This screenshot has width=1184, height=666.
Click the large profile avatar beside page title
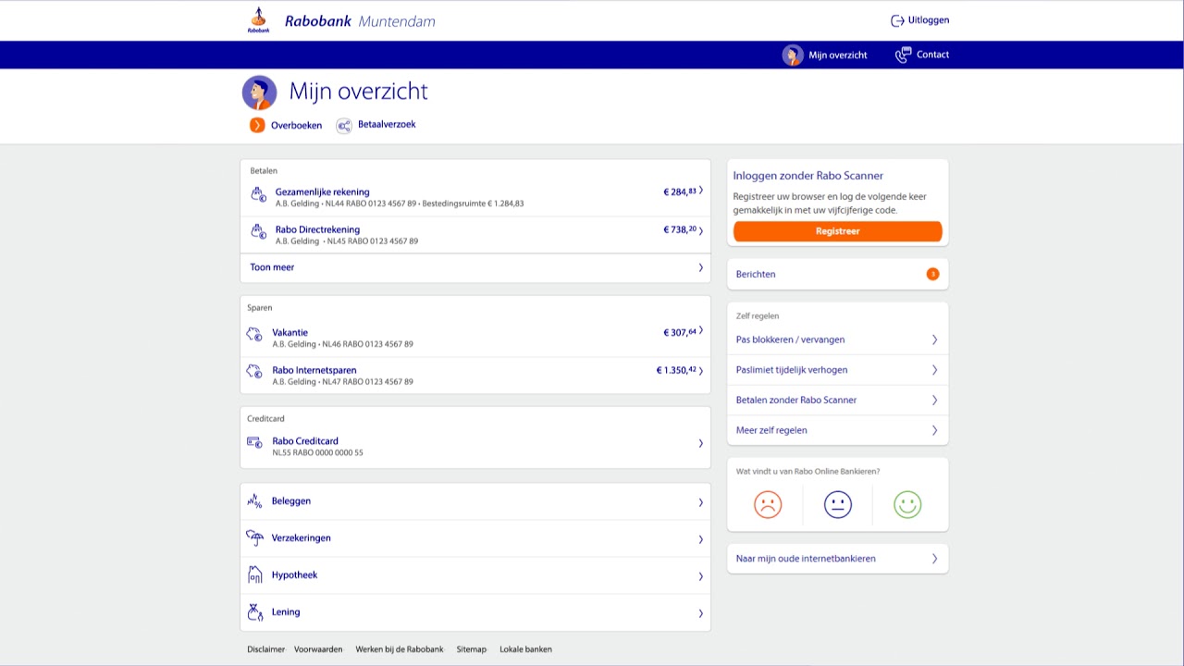[x=260, y=92]
